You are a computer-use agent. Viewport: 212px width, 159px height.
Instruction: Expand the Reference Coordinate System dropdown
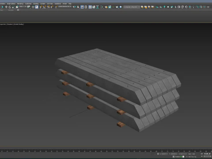point(23,7)
